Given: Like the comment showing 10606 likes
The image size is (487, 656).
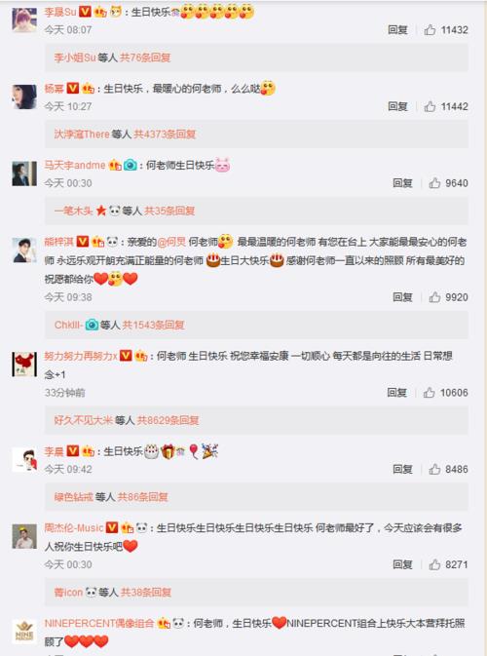Looking at the screenshot, I should 429,393.
